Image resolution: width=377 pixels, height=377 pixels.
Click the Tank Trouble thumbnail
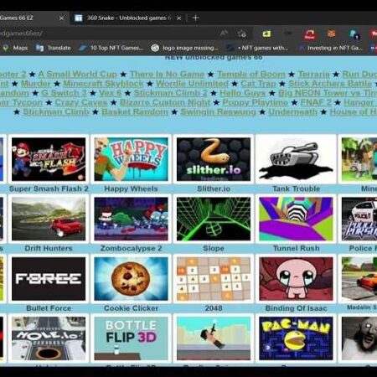point(296,159)
